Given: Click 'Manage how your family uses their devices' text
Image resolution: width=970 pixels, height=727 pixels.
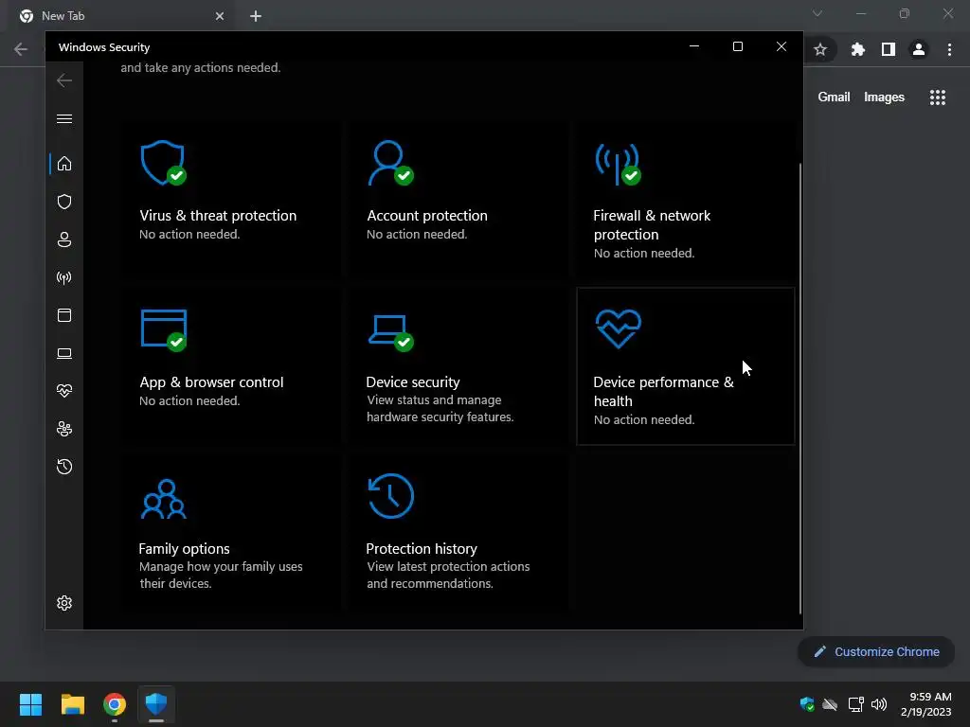Looking at the screenshot, I should pos(221,575).
